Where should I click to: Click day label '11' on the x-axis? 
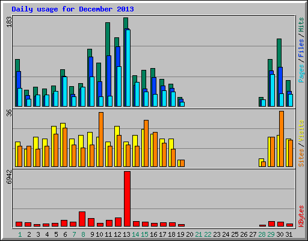pos(108,234)
